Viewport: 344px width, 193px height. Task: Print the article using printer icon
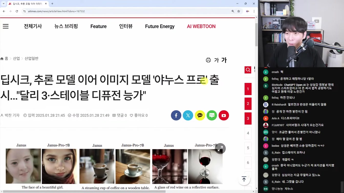(x=208, y=60)
